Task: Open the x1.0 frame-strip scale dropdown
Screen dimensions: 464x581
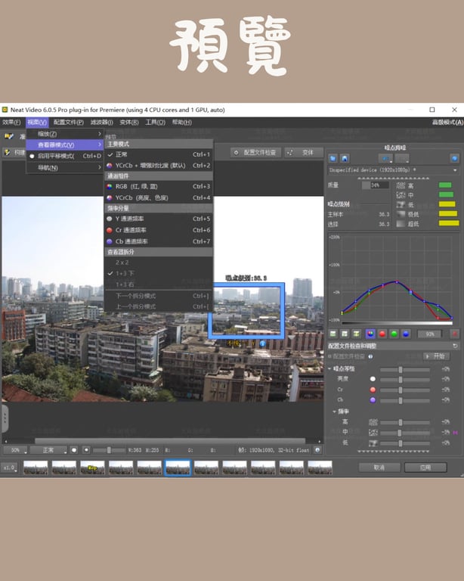Action: coord(9,468)
